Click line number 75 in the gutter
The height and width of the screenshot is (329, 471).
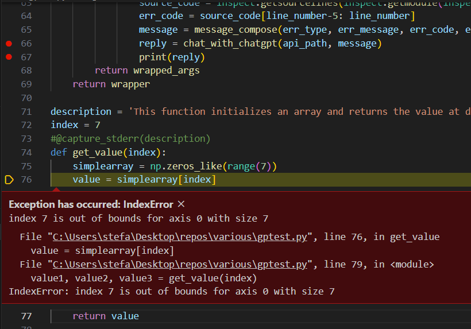(x=26, y=167)
